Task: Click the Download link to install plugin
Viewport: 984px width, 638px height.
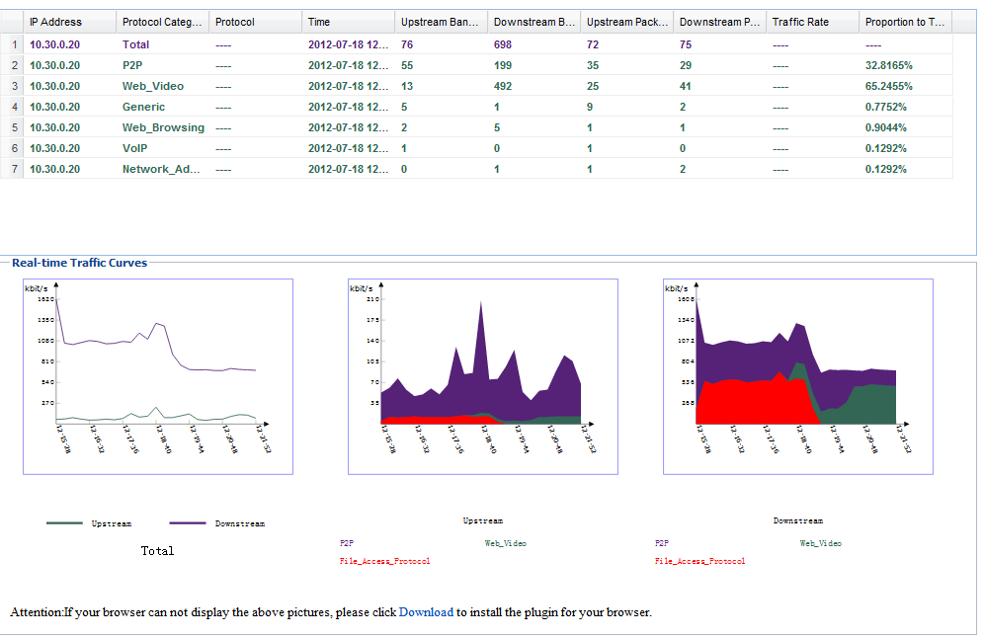Action: (x=426, y=612)
